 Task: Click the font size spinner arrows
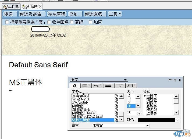pyautogui.click(x=138, y=113)
